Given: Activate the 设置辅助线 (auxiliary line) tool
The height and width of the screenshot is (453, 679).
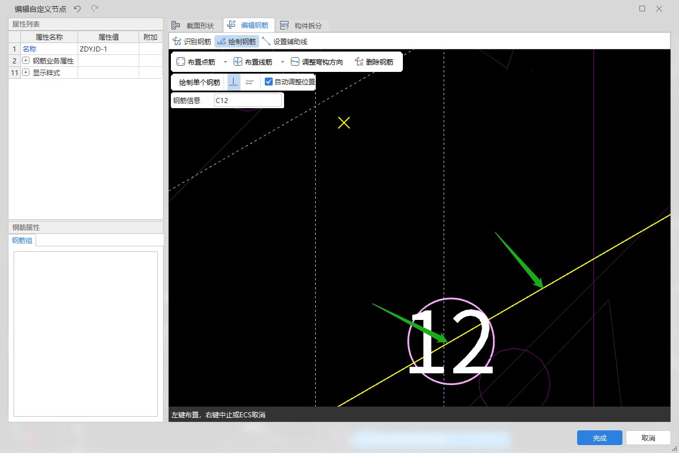Looking at the screenshot, I should coord(285,41).
